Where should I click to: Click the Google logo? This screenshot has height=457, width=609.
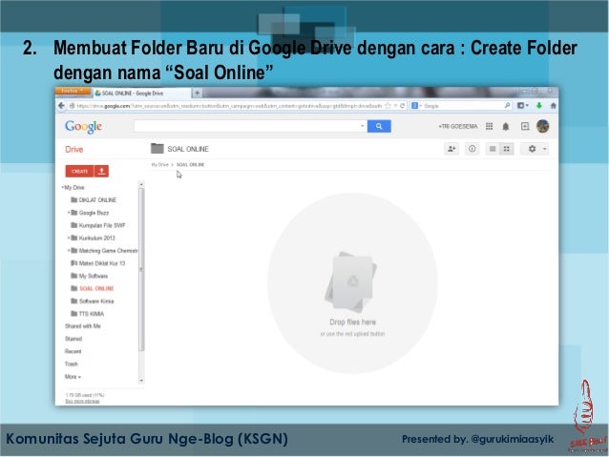coord(83,127)
